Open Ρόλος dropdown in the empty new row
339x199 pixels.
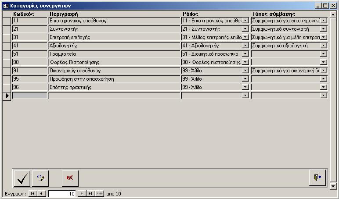(x=245, y=96)
